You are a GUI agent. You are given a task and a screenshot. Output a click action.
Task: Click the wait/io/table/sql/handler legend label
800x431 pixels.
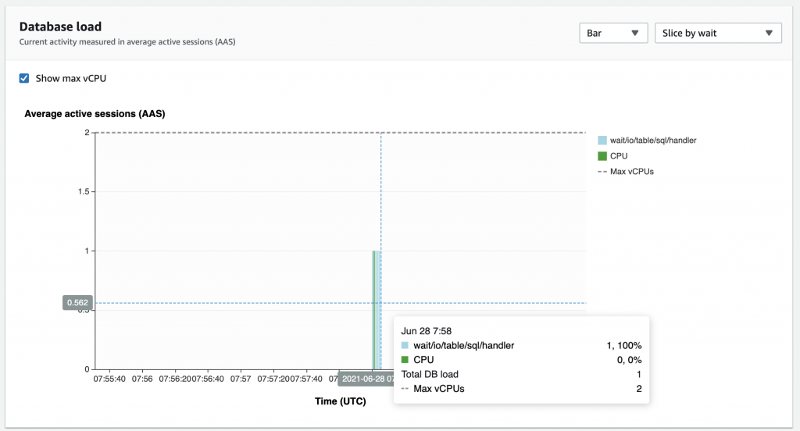[653, 141]
